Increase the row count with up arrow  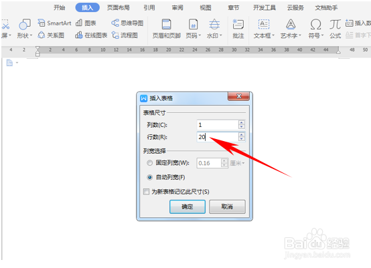point(242,134)
